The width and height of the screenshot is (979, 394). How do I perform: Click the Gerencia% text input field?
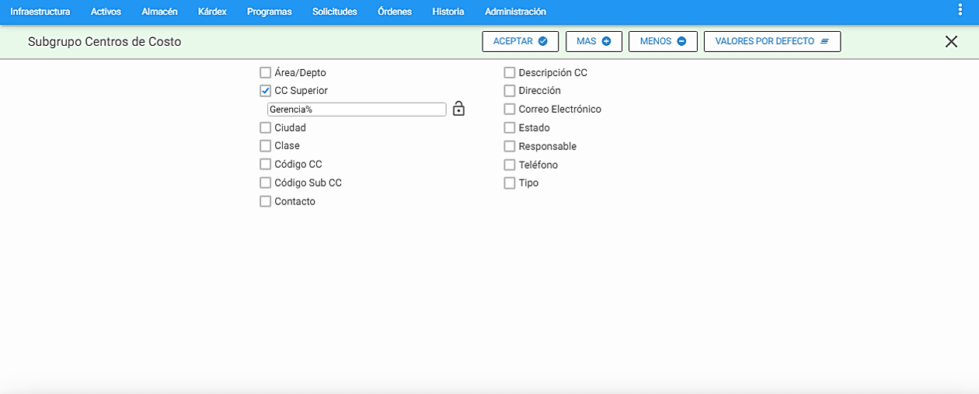click(357, 110)
